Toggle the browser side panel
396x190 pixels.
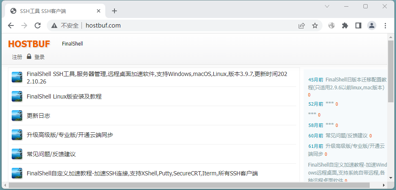358,25
